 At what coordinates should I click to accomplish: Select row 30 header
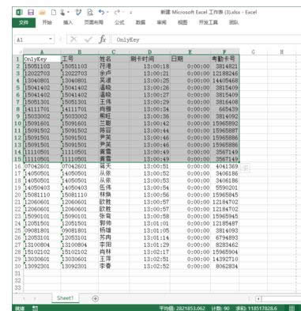click(18, 266)
